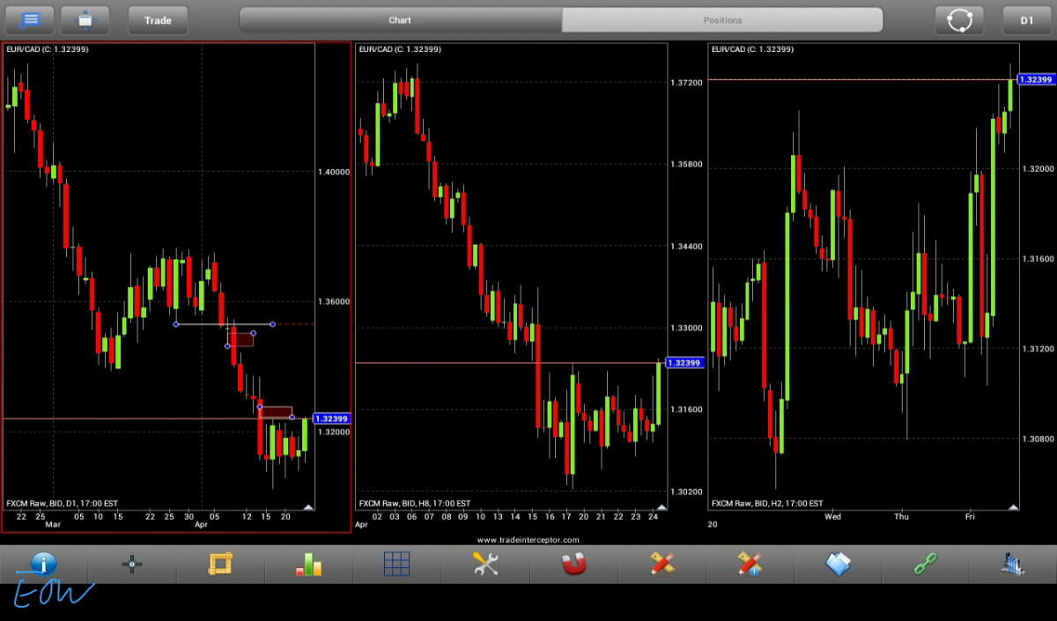1057x621 pixels.
Task: Click the 1.30800 price axis label
Action: coord(1038,439)
